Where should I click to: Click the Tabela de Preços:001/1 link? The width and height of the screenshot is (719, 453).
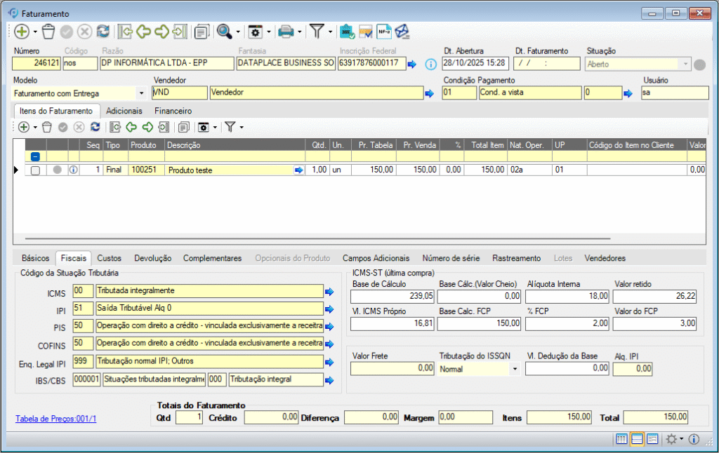click(x=55, y=419)
